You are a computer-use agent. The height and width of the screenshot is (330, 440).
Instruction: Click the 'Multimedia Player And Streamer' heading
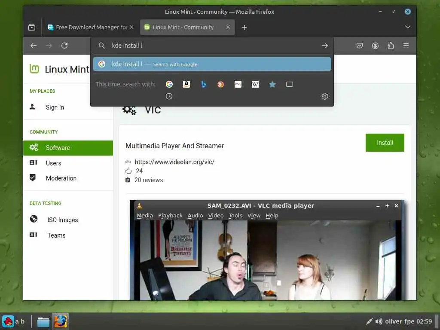point(174,146)
